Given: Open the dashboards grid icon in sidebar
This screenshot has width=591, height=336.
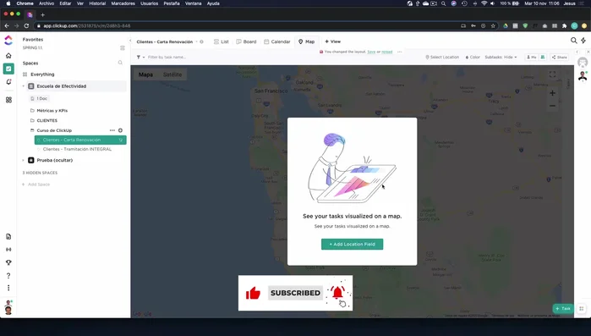Looking at the screenshot, I should [8, 100].
